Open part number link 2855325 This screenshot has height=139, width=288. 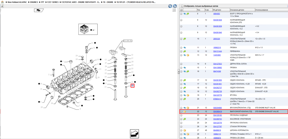coord(217,39)
